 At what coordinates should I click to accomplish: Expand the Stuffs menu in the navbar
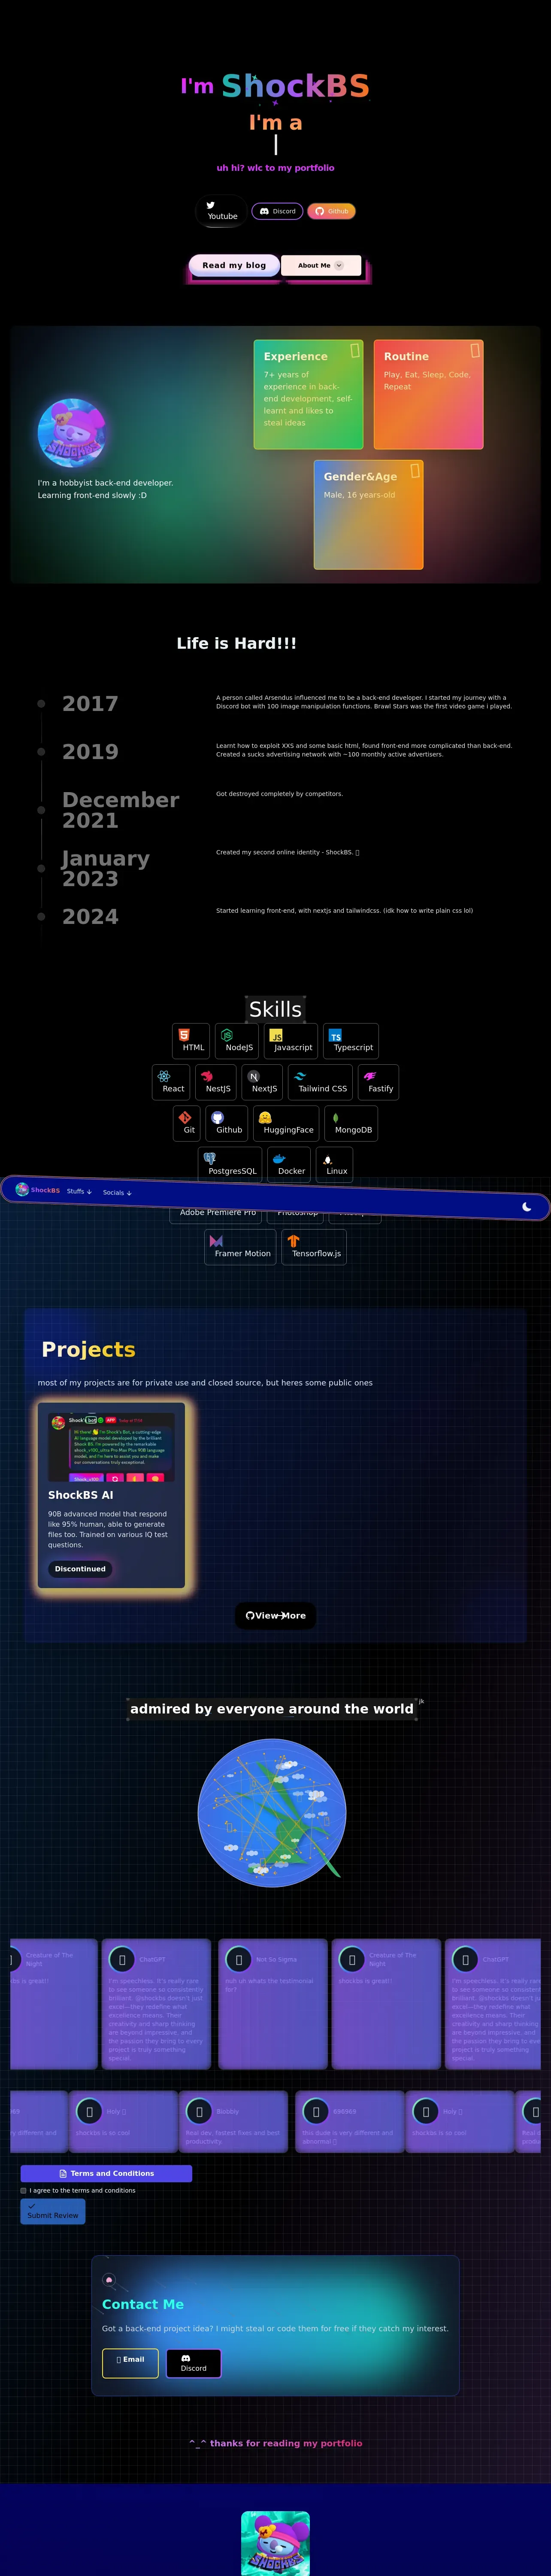tap(79, 1191)
